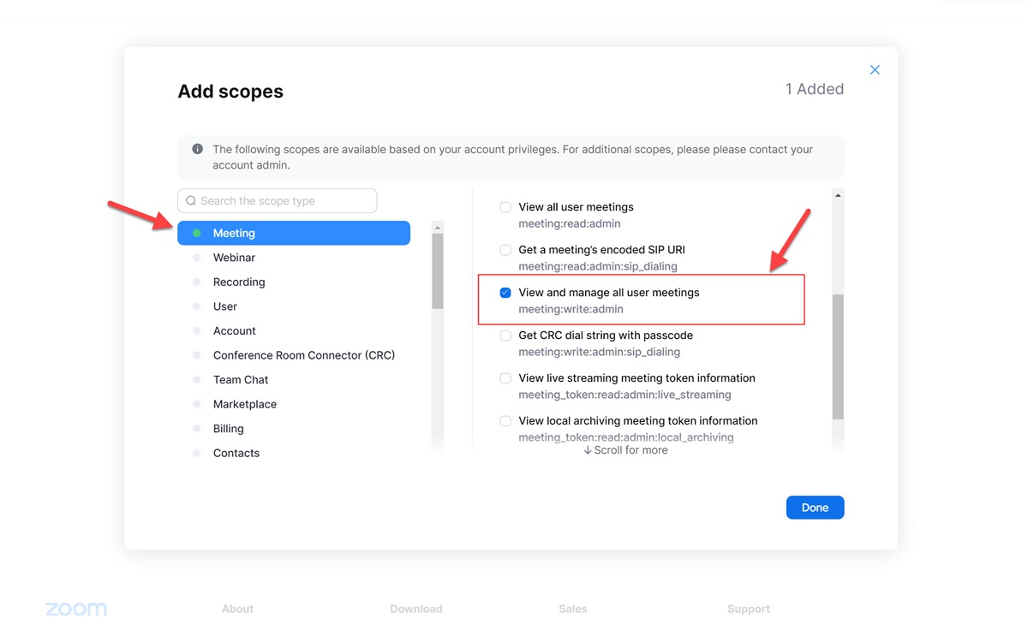Image resolution: width=1028 pixels, height=624 pixels.
Task: Check the View all user meetings box
Action: tap(505, 207)
